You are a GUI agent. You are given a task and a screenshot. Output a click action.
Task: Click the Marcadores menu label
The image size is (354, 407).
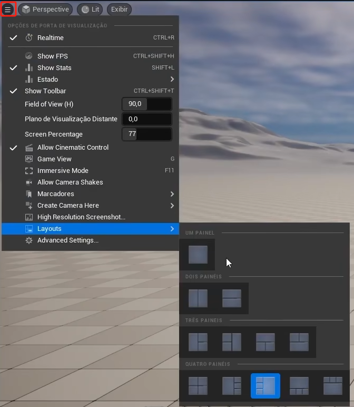click(x=56, y=194)
